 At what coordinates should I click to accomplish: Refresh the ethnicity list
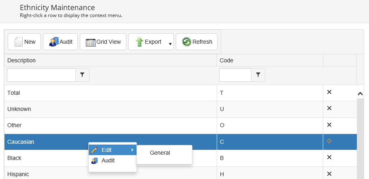point(197,42)
